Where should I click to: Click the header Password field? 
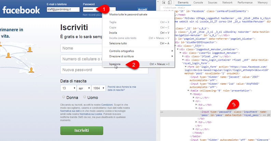(x=99, y=10)
